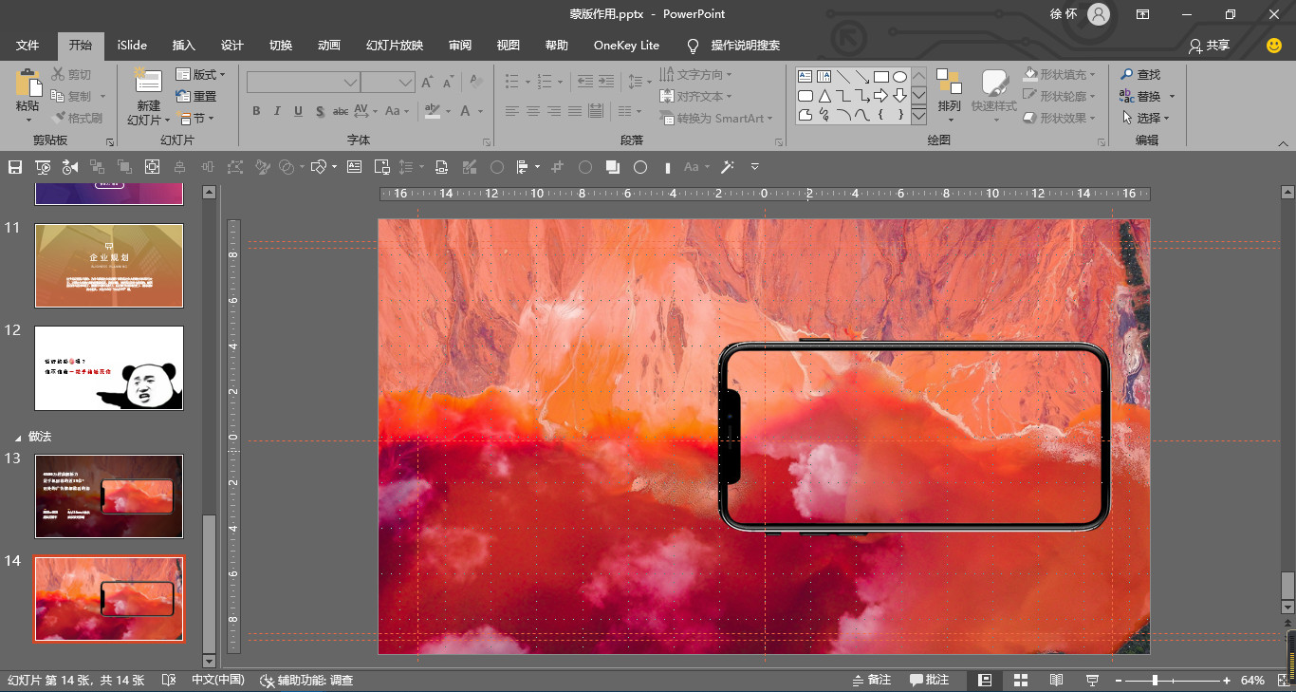The height and width of the screenshot is (692, 1296).
Task: Open the Section (节) dropdown
Action: click(195, 118)
